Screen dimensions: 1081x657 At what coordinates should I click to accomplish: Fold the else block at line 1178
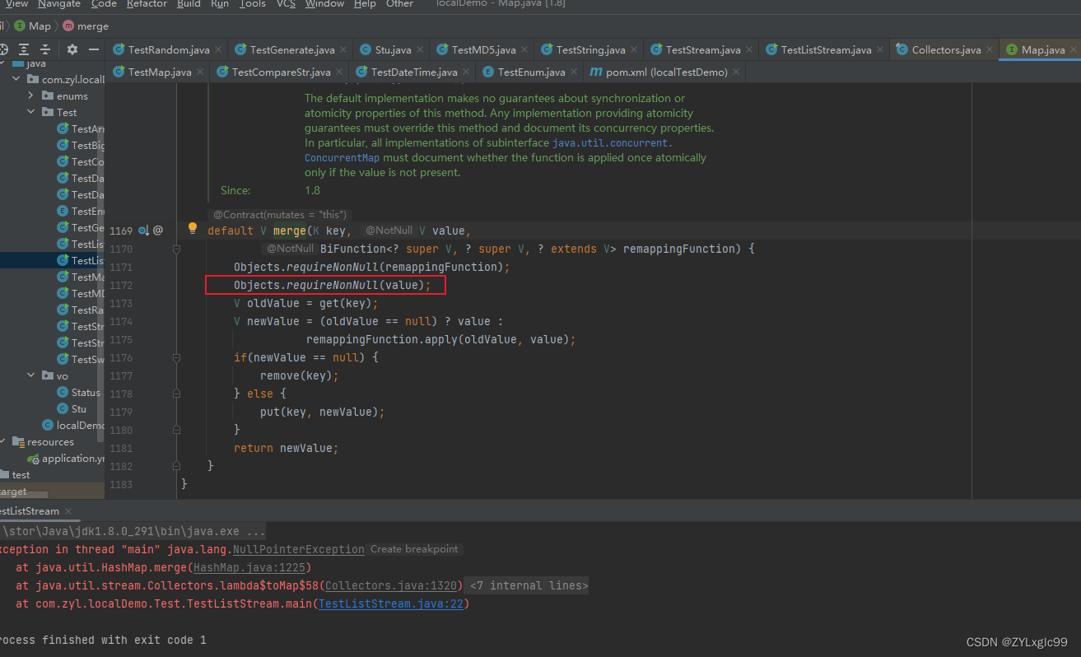click(177, 394)
